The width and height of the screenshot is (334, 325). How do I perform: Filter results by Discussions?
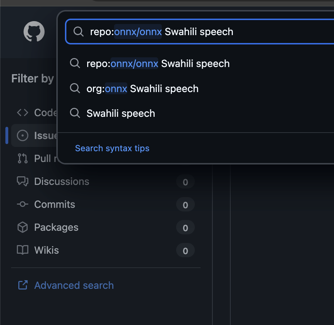pos(62,181)
